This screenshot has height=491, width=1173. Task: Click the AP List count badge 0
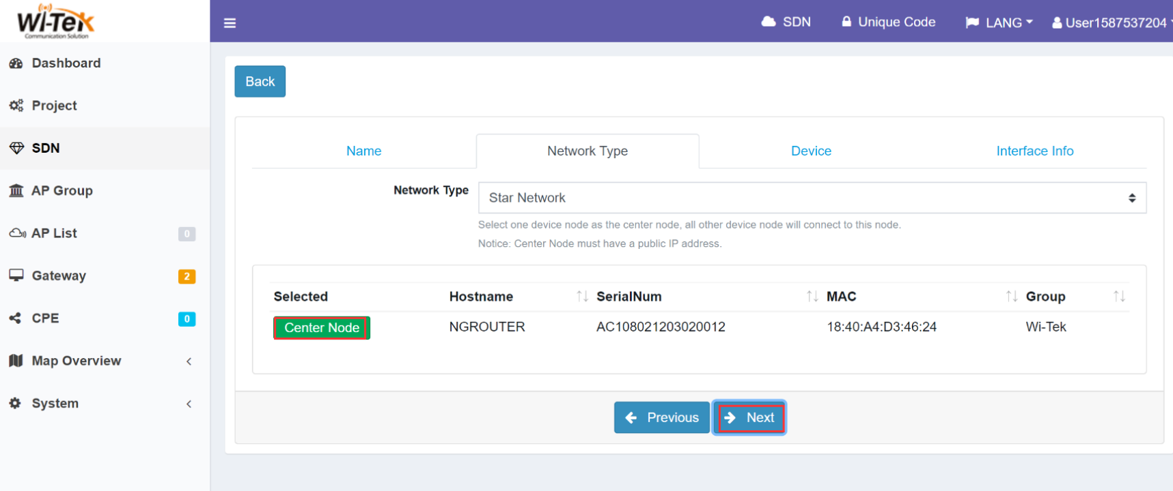(x=187, y=234)
